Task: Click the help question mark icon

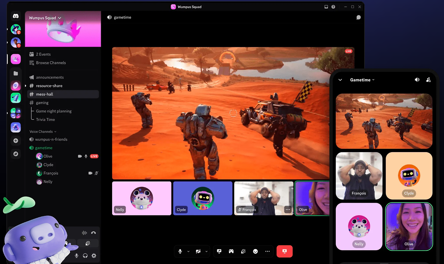Action: [x=333, y=7]
